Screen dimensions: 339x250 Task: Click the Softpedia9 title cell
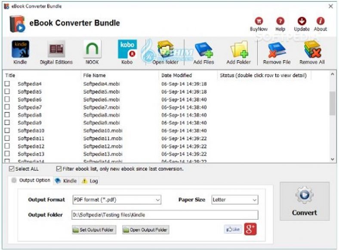pyautogui.click(x=30, y=123)
